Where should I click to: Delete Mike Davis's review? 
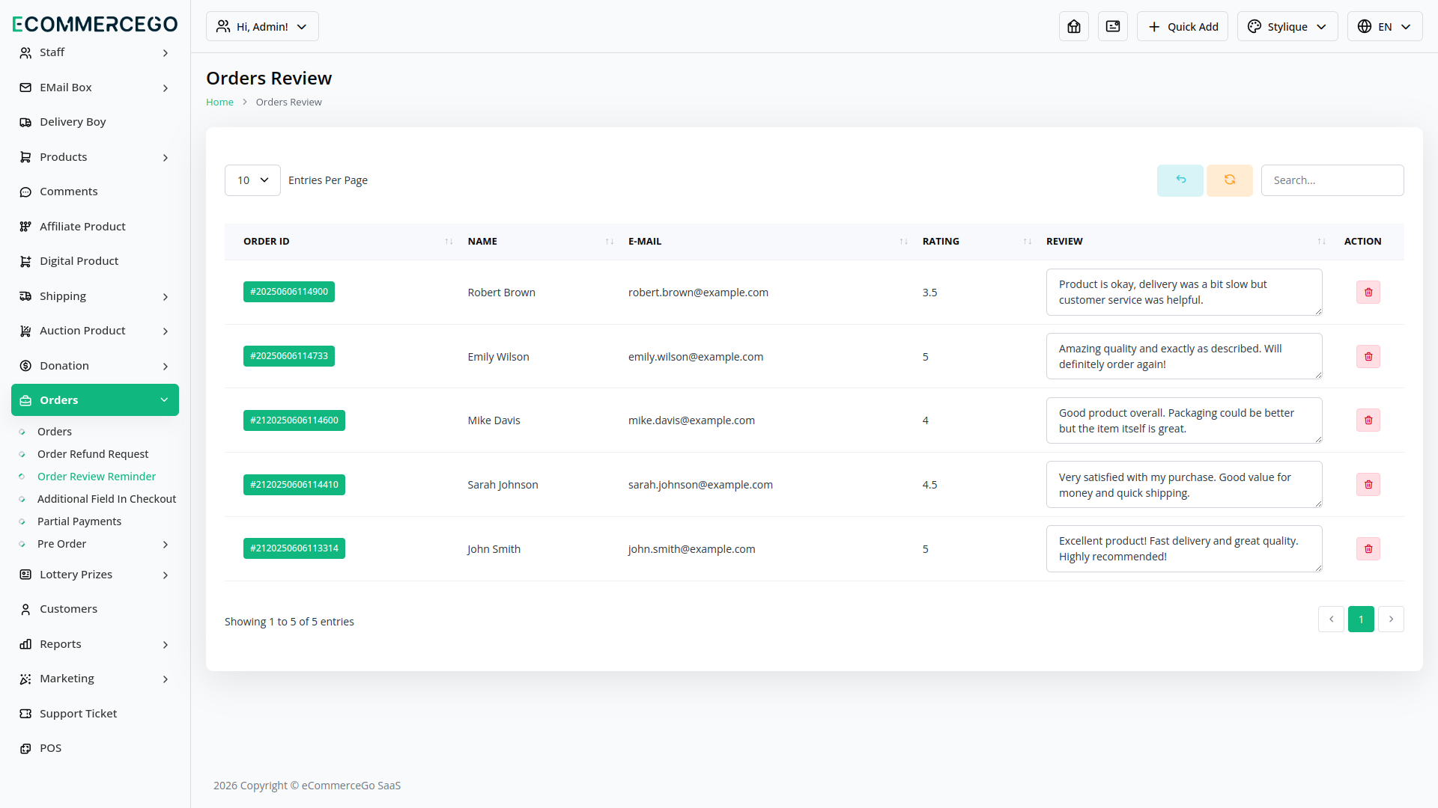pos(1368,420)
